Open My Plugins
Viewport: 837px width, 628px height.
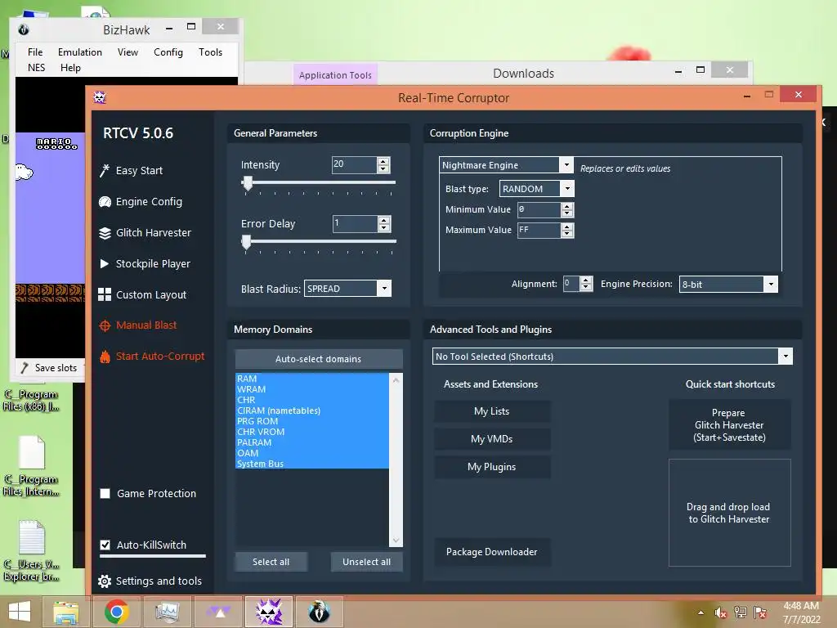[491, 467]
